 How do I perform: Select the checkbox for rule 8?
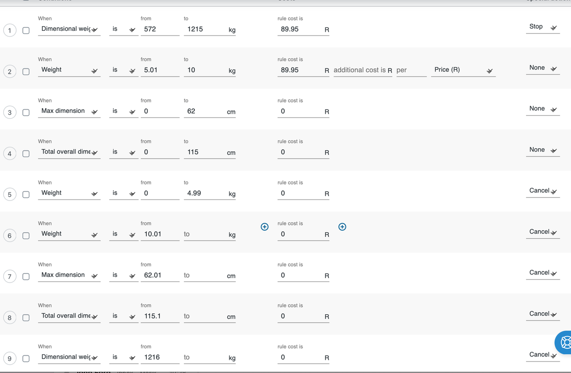click(26, 318)
